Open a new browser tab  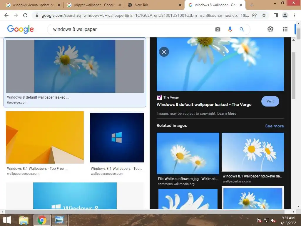(252, 5)
